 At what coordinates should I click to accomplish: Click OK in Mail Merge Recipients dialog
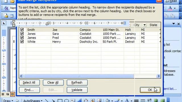click(150, 90)
